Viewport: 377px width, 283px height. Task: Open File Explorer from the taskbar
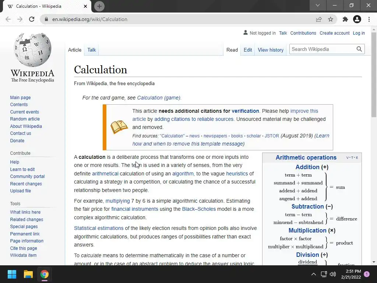coord(28,274)
